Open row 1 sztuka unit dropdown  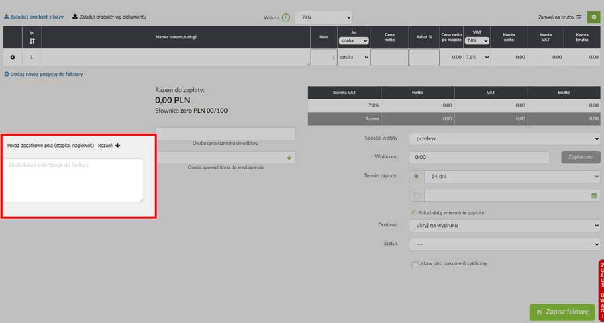[354, 57]
